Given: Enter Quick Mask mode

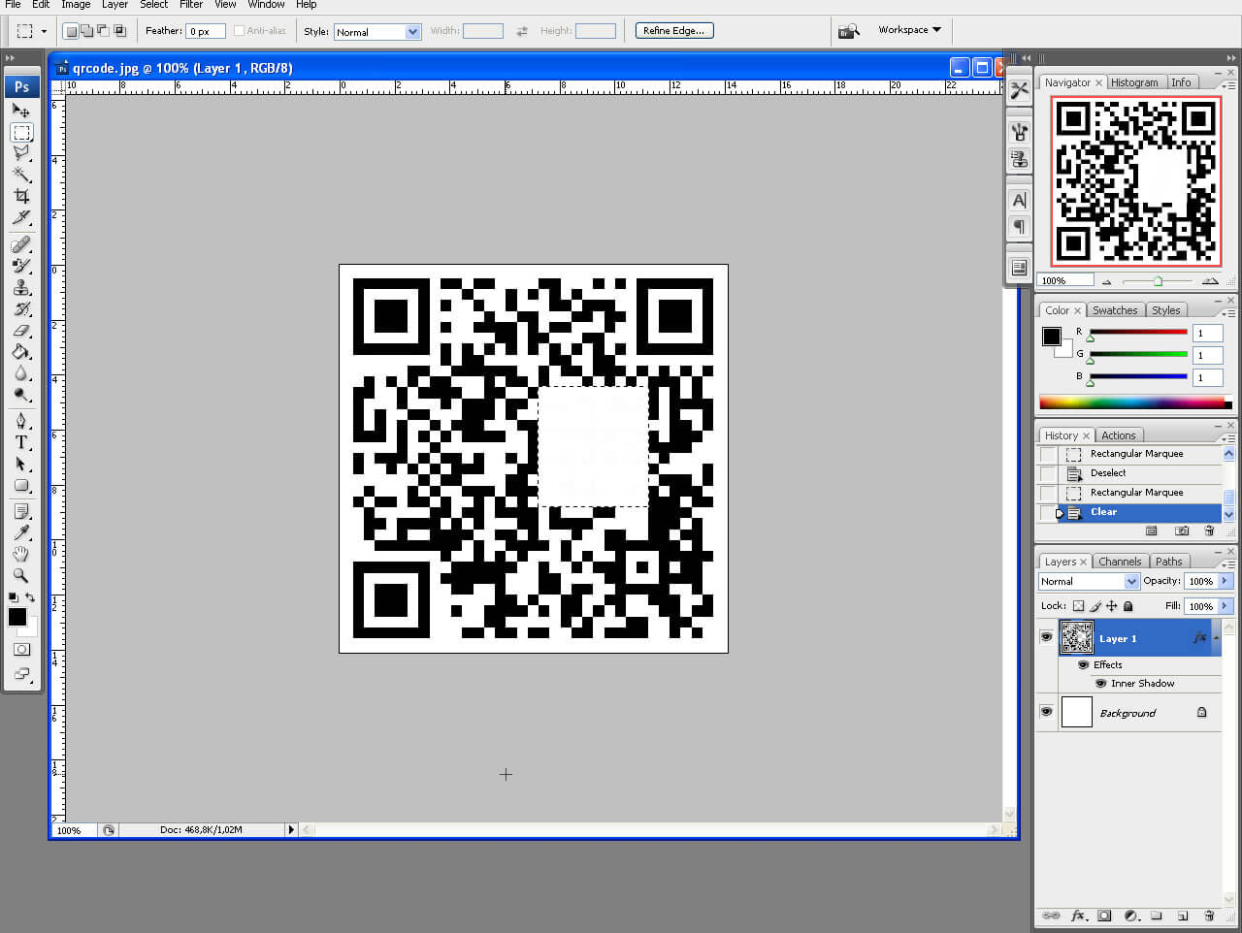Looking at the screenshot, I should (x=21, y=649).
